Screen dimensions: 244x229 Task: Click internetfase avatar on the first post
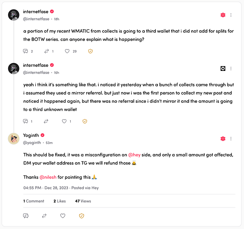(x=14, y=15)
